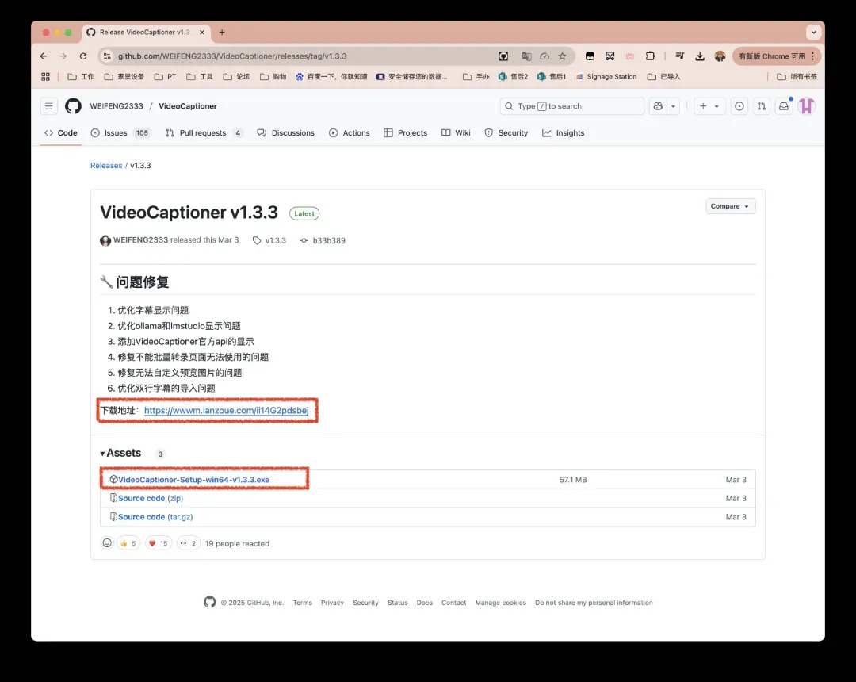Image resolution: width=856 pixels, height=682 pixels.
Task: Open the Compare dropdown
Action: (730, 206)
